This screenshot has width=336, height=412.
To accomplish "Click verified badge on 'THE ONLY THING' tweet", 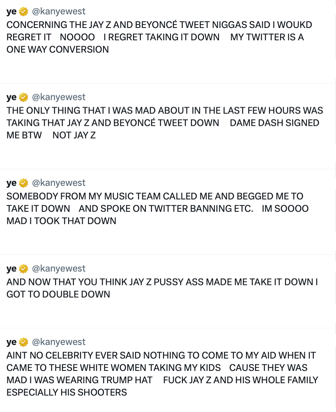I will click(24, 97).
